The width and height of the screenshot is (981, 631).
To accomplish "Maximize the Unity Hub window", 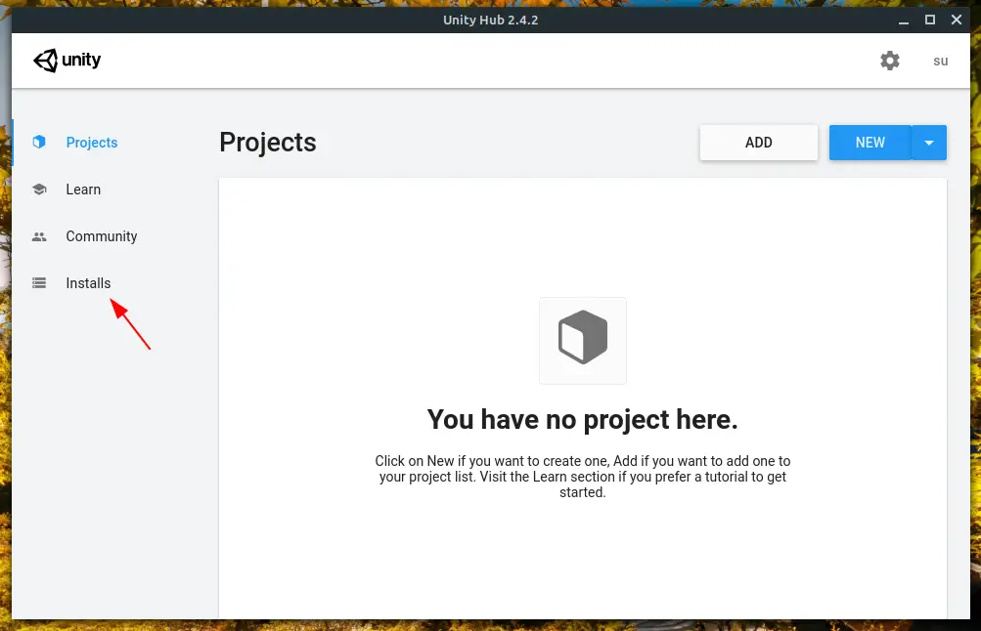I will point(930,20).
